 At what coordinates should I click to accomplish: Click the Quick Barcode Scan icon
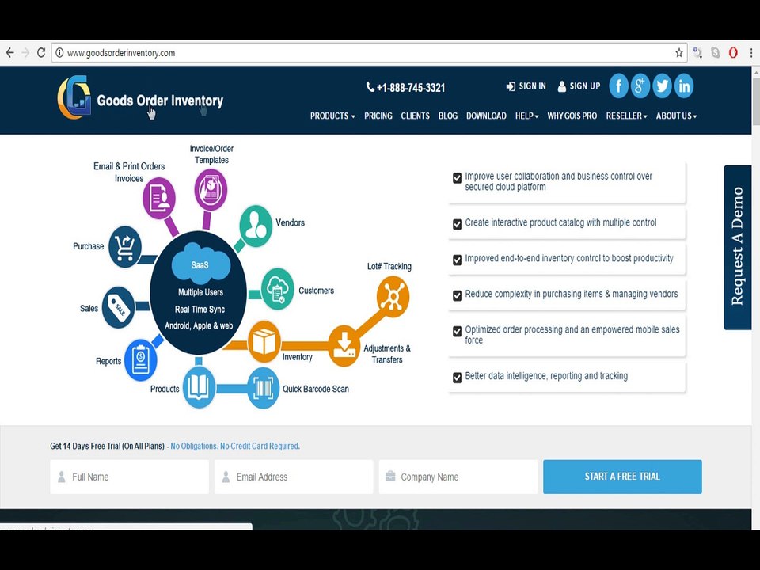263,388
